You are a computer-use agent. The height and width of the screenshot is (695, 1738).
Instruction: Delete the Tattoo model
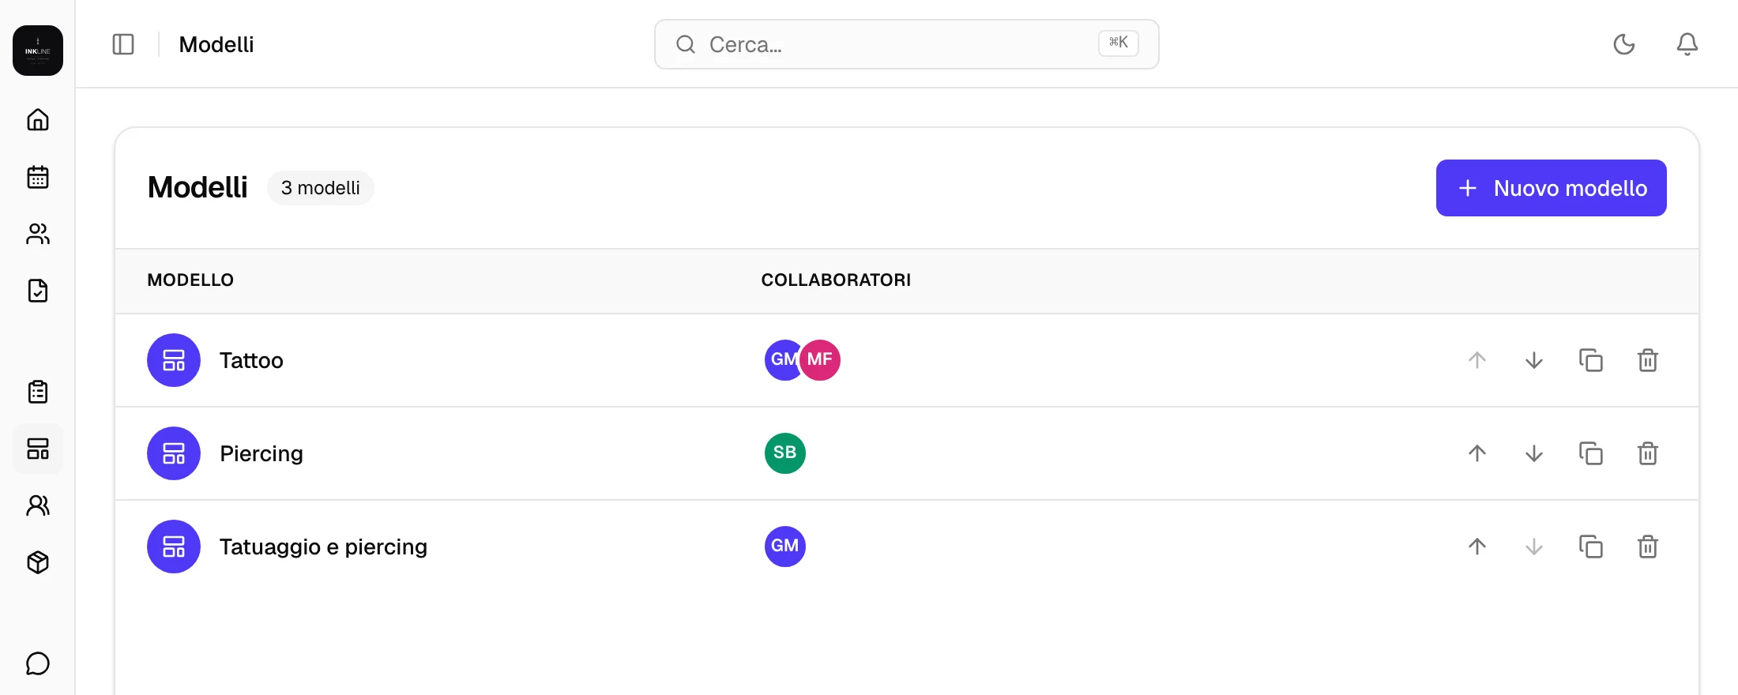point(1648,360)
